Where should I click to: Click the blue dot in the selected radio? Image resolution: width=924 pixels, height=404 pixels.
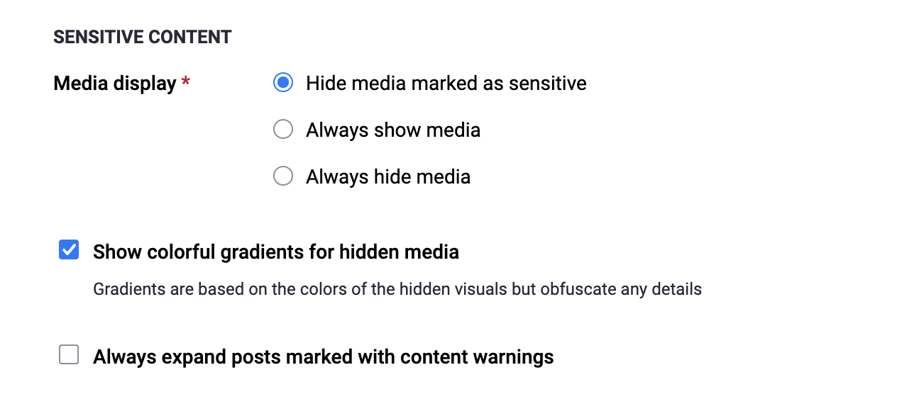click(x=282, y=83)
